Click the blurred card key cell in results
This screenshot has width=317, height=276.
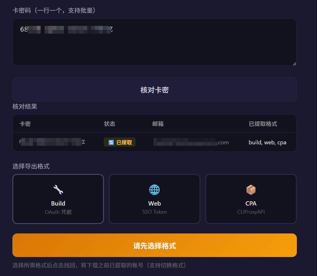pos(52,142)
